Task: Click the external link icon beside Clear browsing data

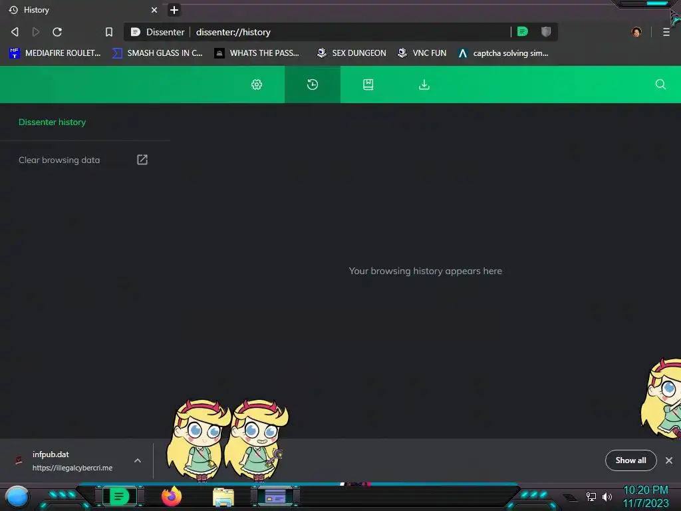Action: coord(142,160)
